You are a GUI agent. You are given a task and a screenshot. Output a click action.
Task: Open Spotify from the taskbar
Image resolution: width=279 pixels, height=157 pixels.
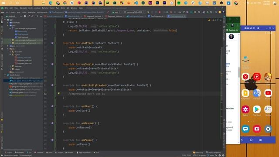(x=179, y=3)
